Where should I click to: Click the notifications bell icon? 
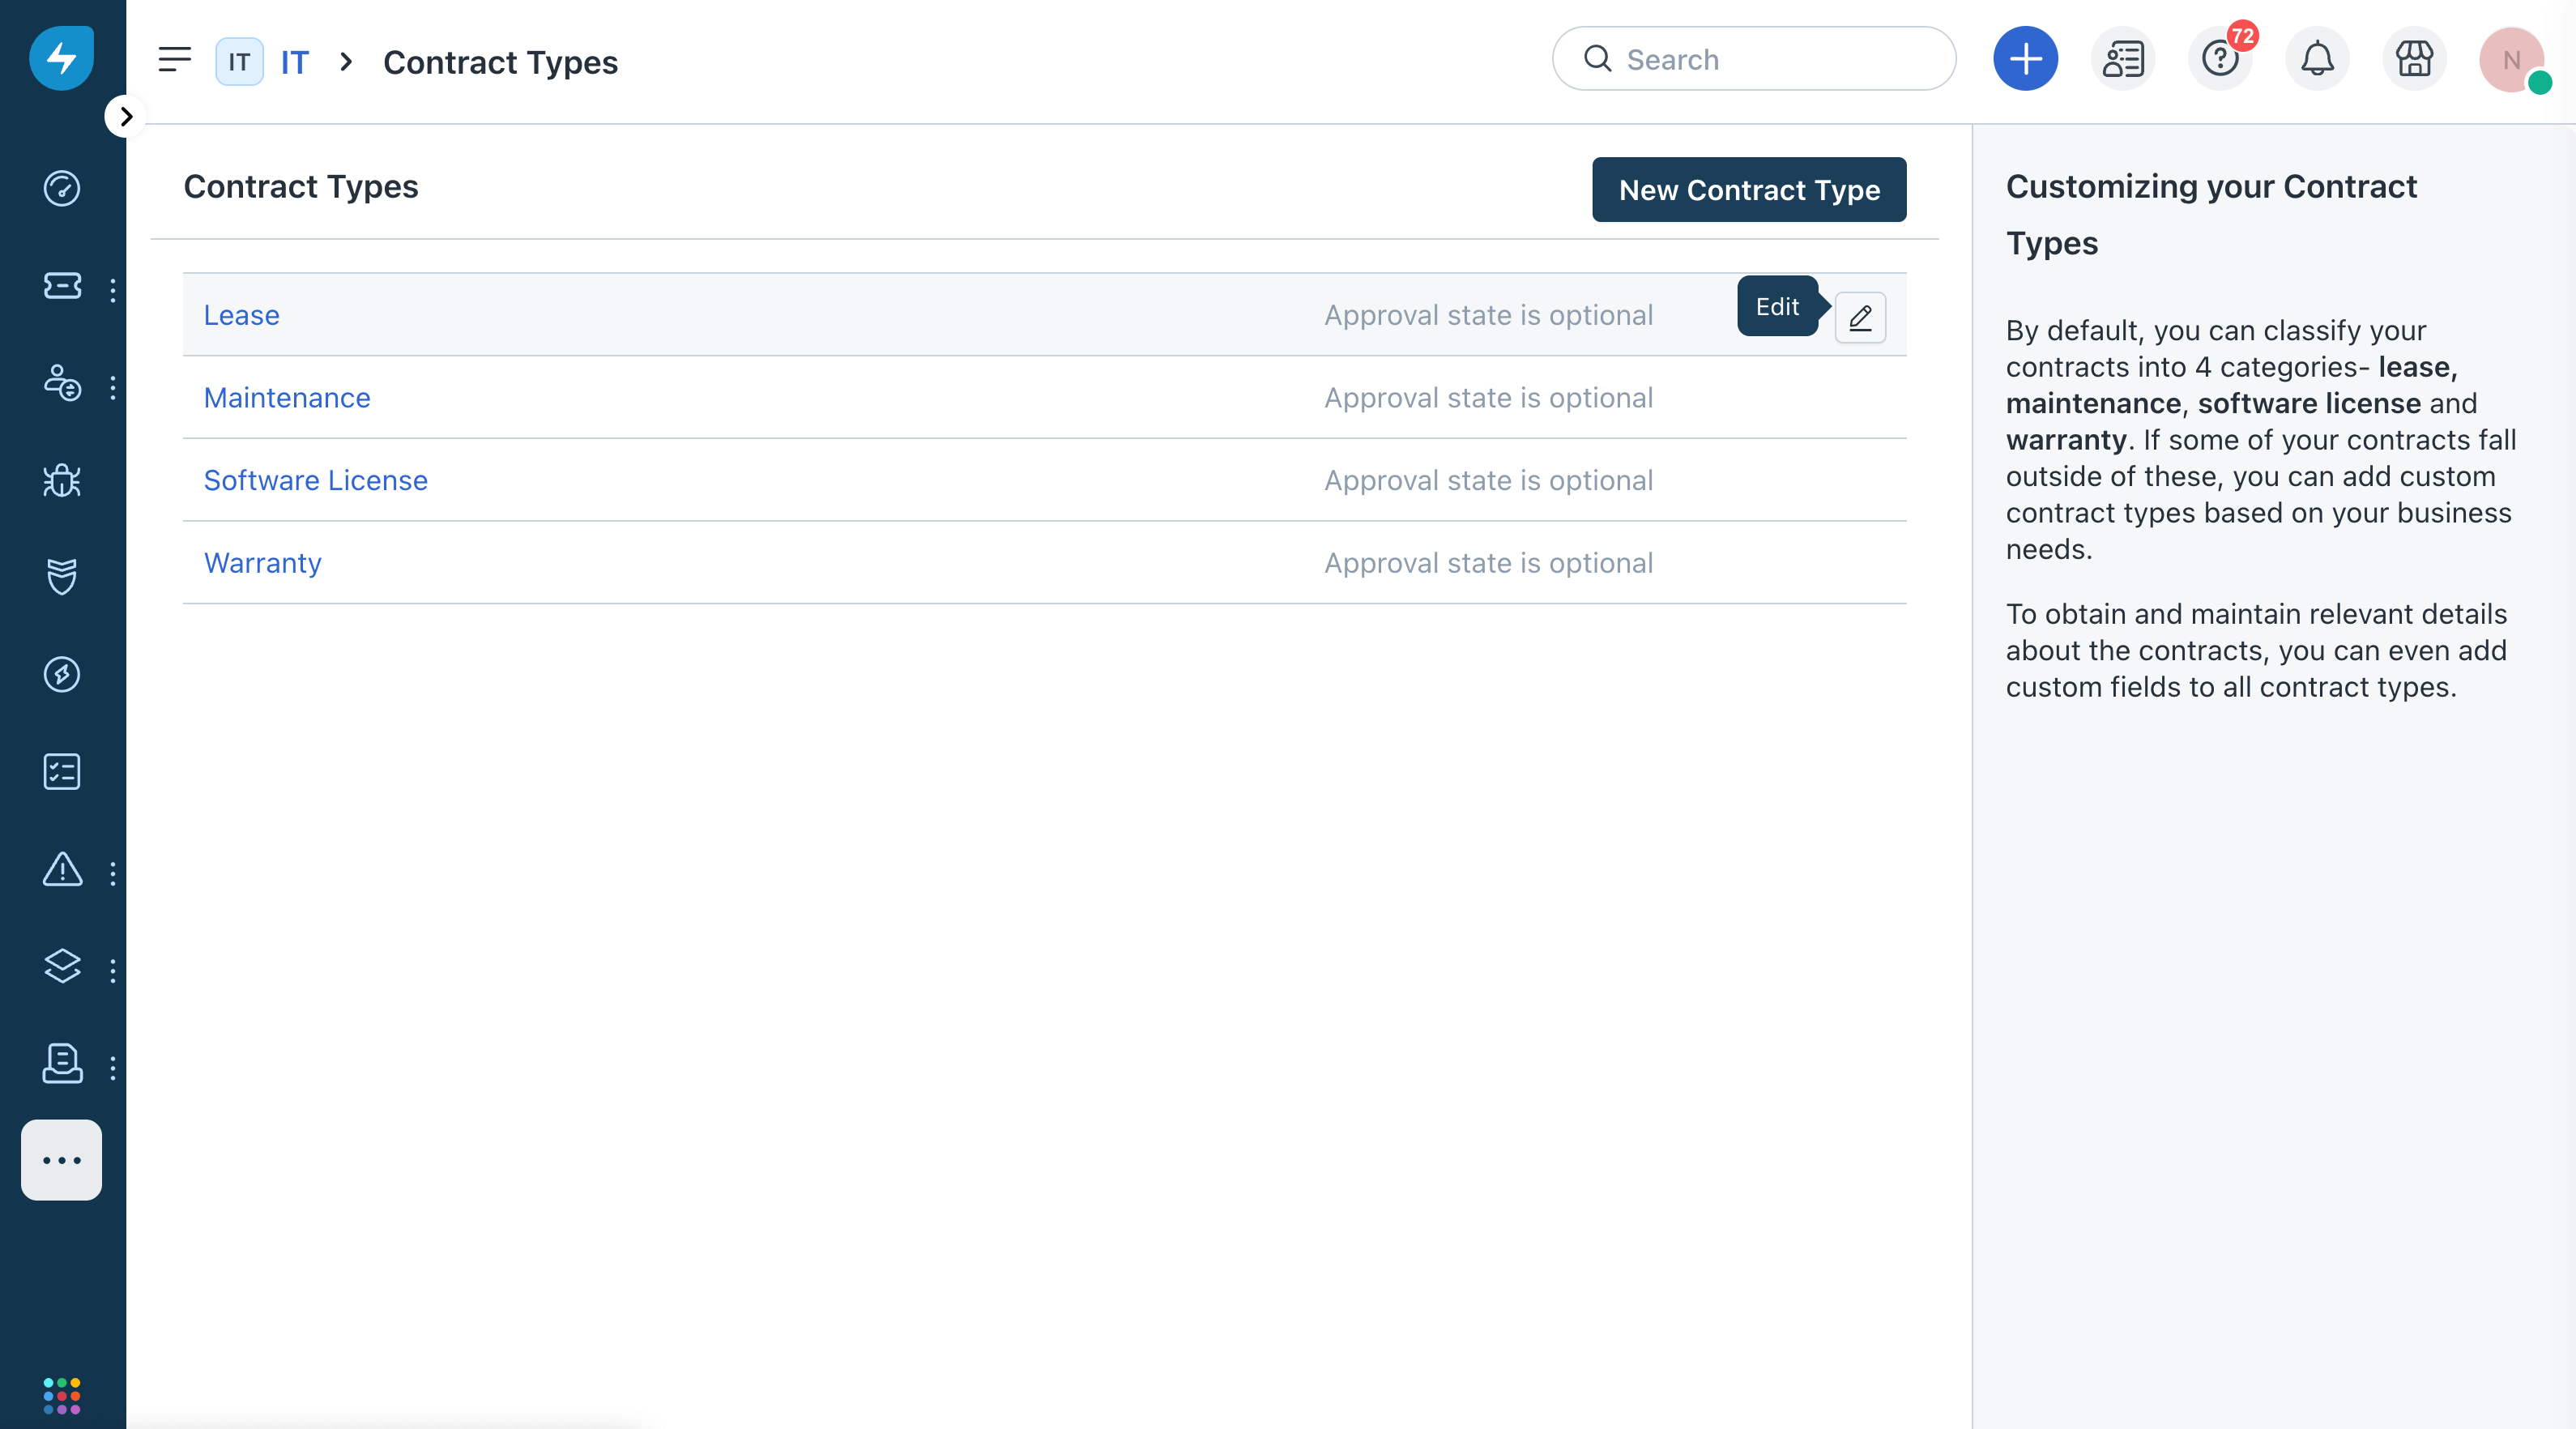click(2317, 59)
